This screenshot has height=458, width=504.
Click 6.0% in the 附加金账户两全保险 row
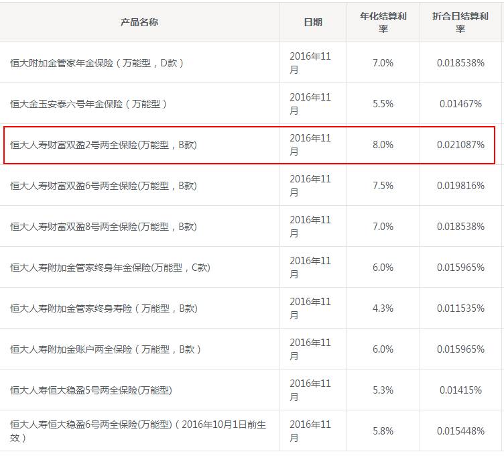(383, 349)
